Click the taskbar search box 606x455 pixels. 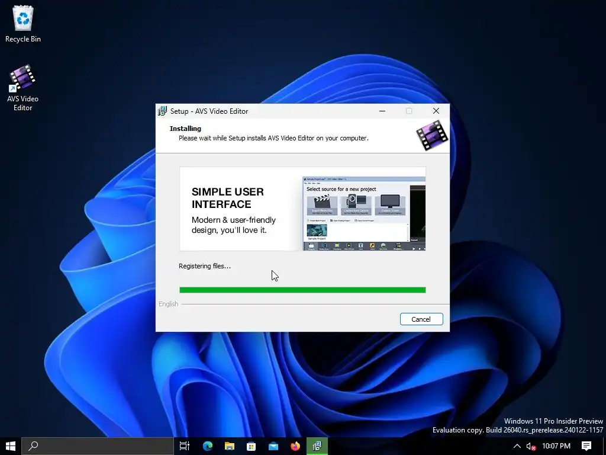click(98, 446)
